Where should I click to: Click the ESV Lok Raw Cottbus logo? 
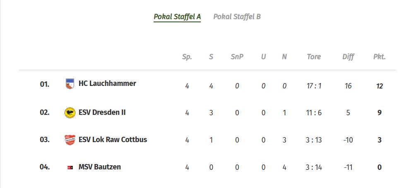pos(70,140)
